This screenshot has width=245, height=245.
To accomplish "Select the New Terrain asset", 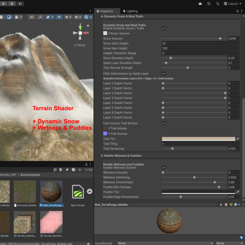I will tap(78, 192).
